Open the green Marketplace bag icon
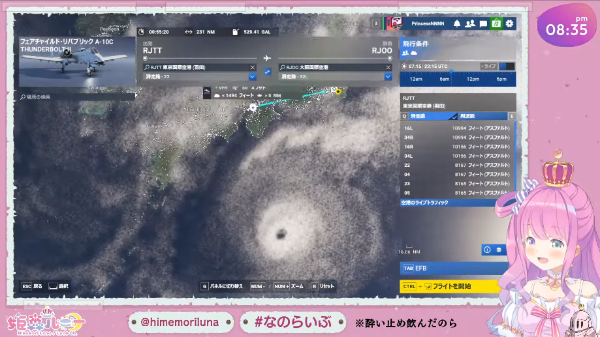Viewport: 600px width, 337px height. (496, 23)
